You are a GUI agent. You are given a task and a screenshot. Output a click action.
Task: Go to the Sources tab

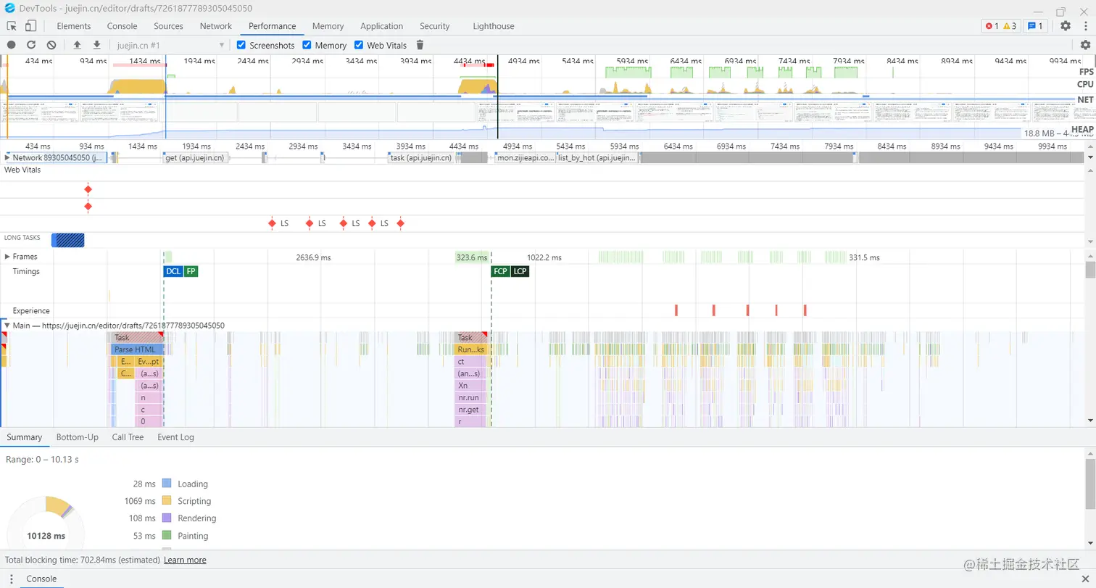(168, 26)
